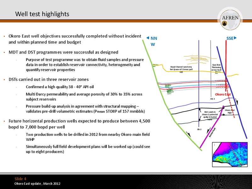This screenshot has width=252, height=189.
Task: Select the 'Qua-iboe Thickening across fault' annotation
Action: tap(216, 67)
